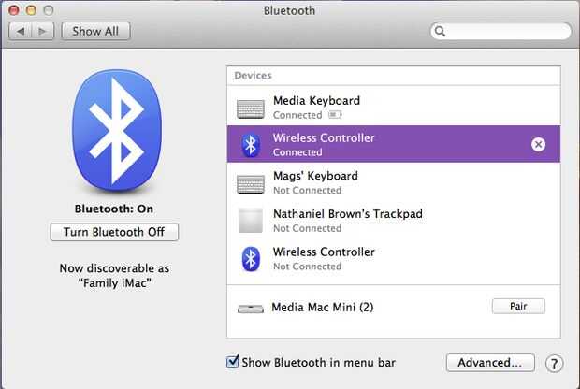The height and width of the screenshot is (389, 580).
Task: Click Nathaniel Brown's Trackpad icon
Action: [x=250, y=221]
